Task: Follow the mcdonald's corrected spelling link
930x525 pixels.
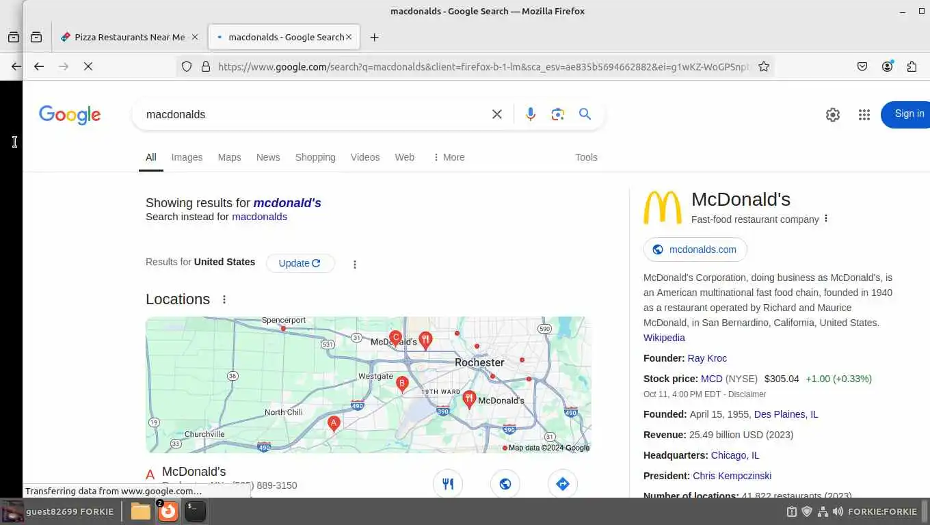Action: pyautogui.click(x=287, y=203)
